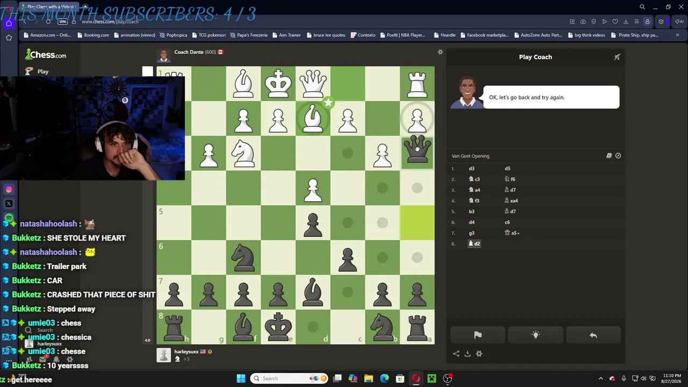Click the browser address bar URL
The height and width of the screenshot is (387, 688).
click(x=110, y=21)
